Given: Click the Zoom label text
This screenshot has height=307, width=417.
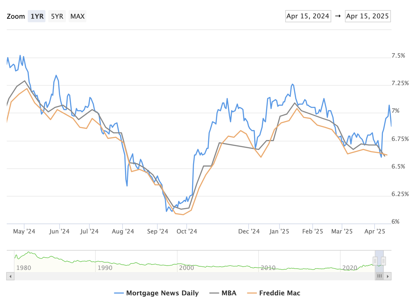Looking at the screenshot, I should (x=16, y=17).
